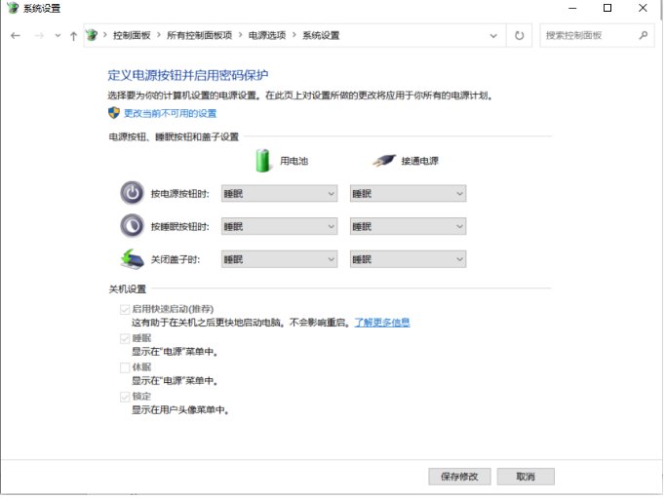Click the 关闭盖子时 label
Viewport: 666px width, 499px height.
(x=176, y=259)
